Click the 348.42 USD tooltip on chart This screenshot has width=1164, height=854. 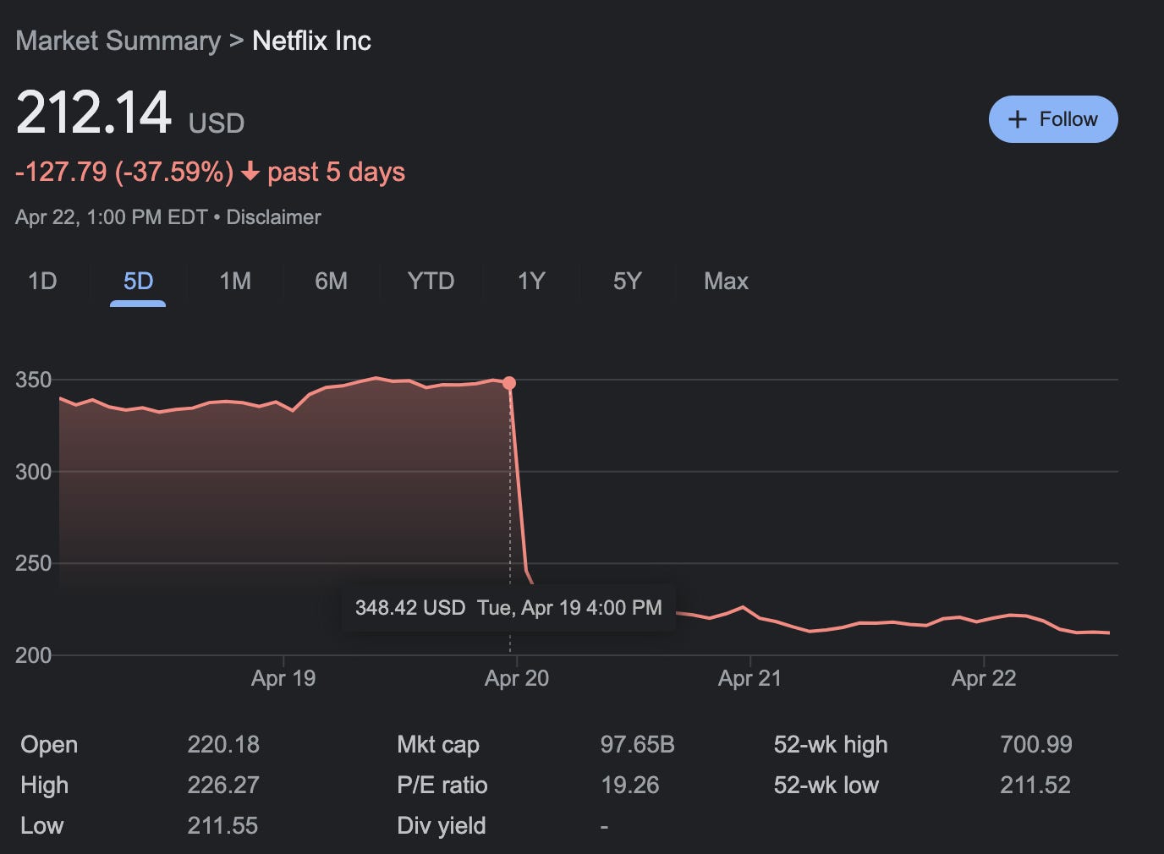[x=508, y=608]
